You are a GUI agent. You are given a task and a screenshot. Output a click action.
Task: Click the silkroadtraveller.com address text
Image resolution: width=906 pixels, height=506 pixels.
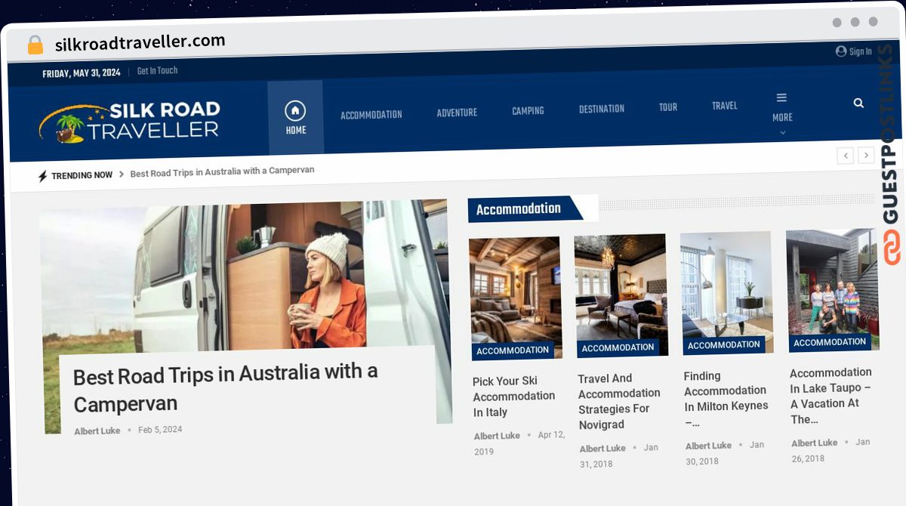(x=140, y=42)
